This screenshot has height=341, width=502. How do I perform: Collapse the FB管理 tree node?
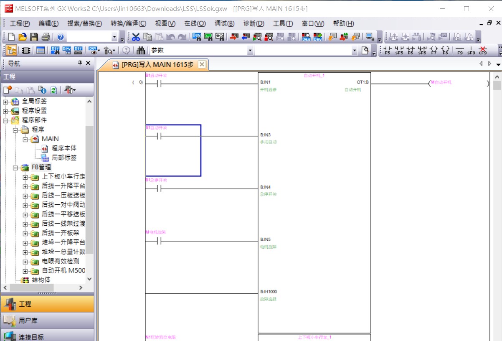pyautogui.click(x=15, y=167)
